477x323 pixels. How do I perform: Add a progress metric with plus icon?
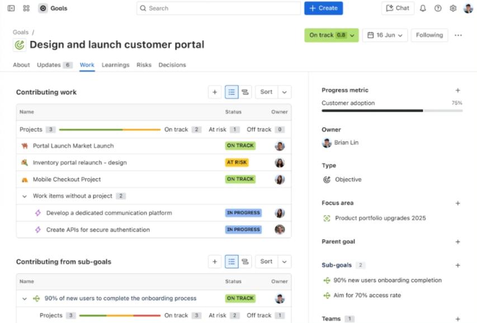coord(457,91)
